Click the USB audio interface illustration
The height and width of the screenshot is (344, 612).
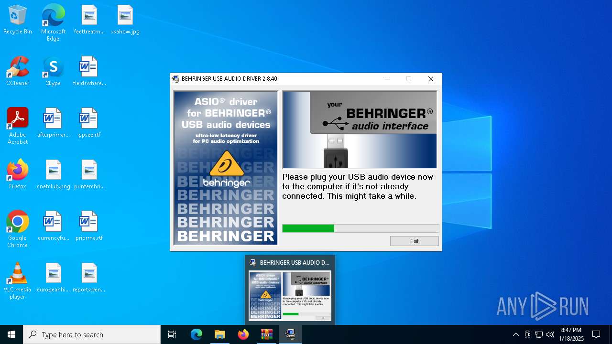(360, 129)
